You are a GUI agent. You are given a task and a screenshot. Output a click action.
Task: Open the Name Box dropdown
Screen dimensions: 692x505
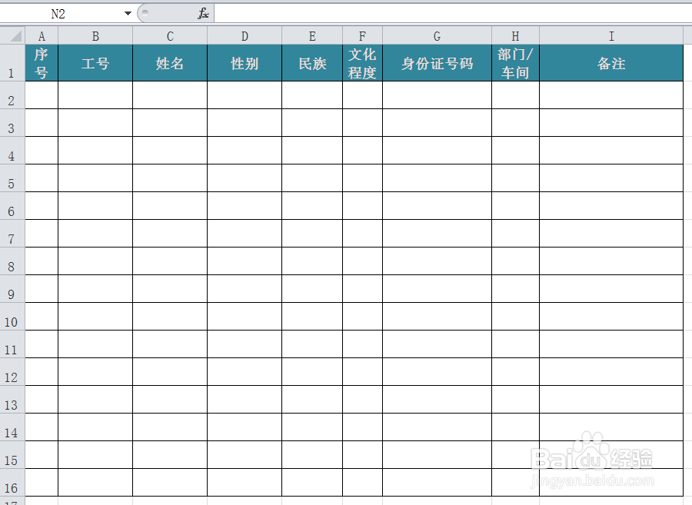[x=128, y=12]
